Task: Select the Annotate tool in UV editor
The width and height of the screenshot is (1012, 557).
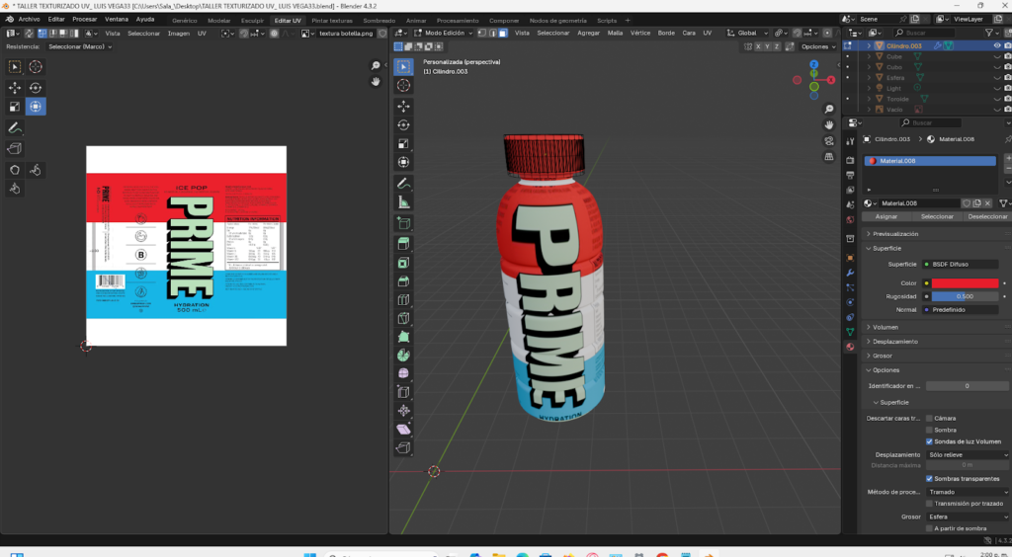Action: click(14, 128)
